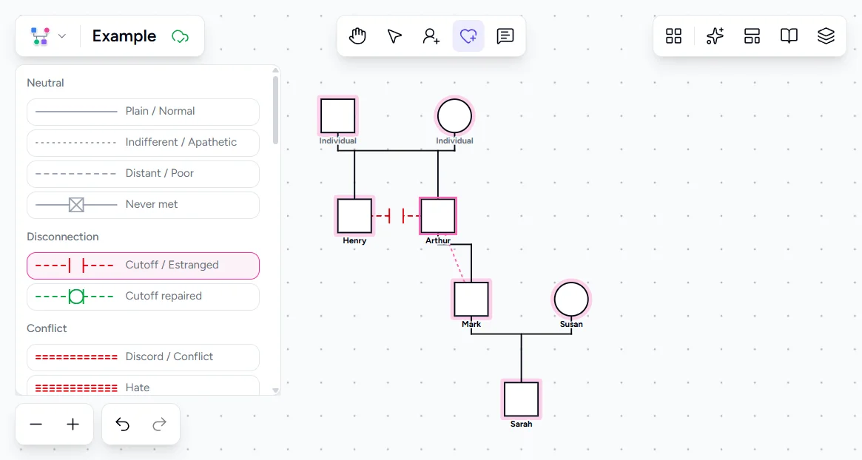Undo the last action
The height and width of the screenshot is (460, 862).
click(122, 425)
